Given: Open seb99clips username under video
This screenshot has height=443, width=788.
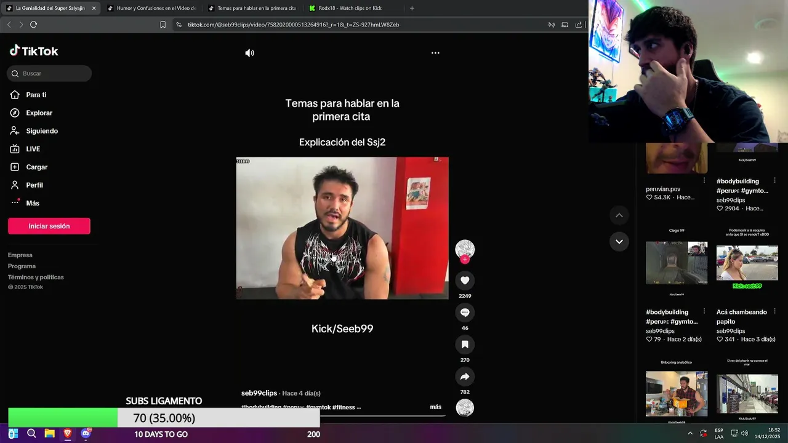Looking at the screenshot, I should [259, 393].
